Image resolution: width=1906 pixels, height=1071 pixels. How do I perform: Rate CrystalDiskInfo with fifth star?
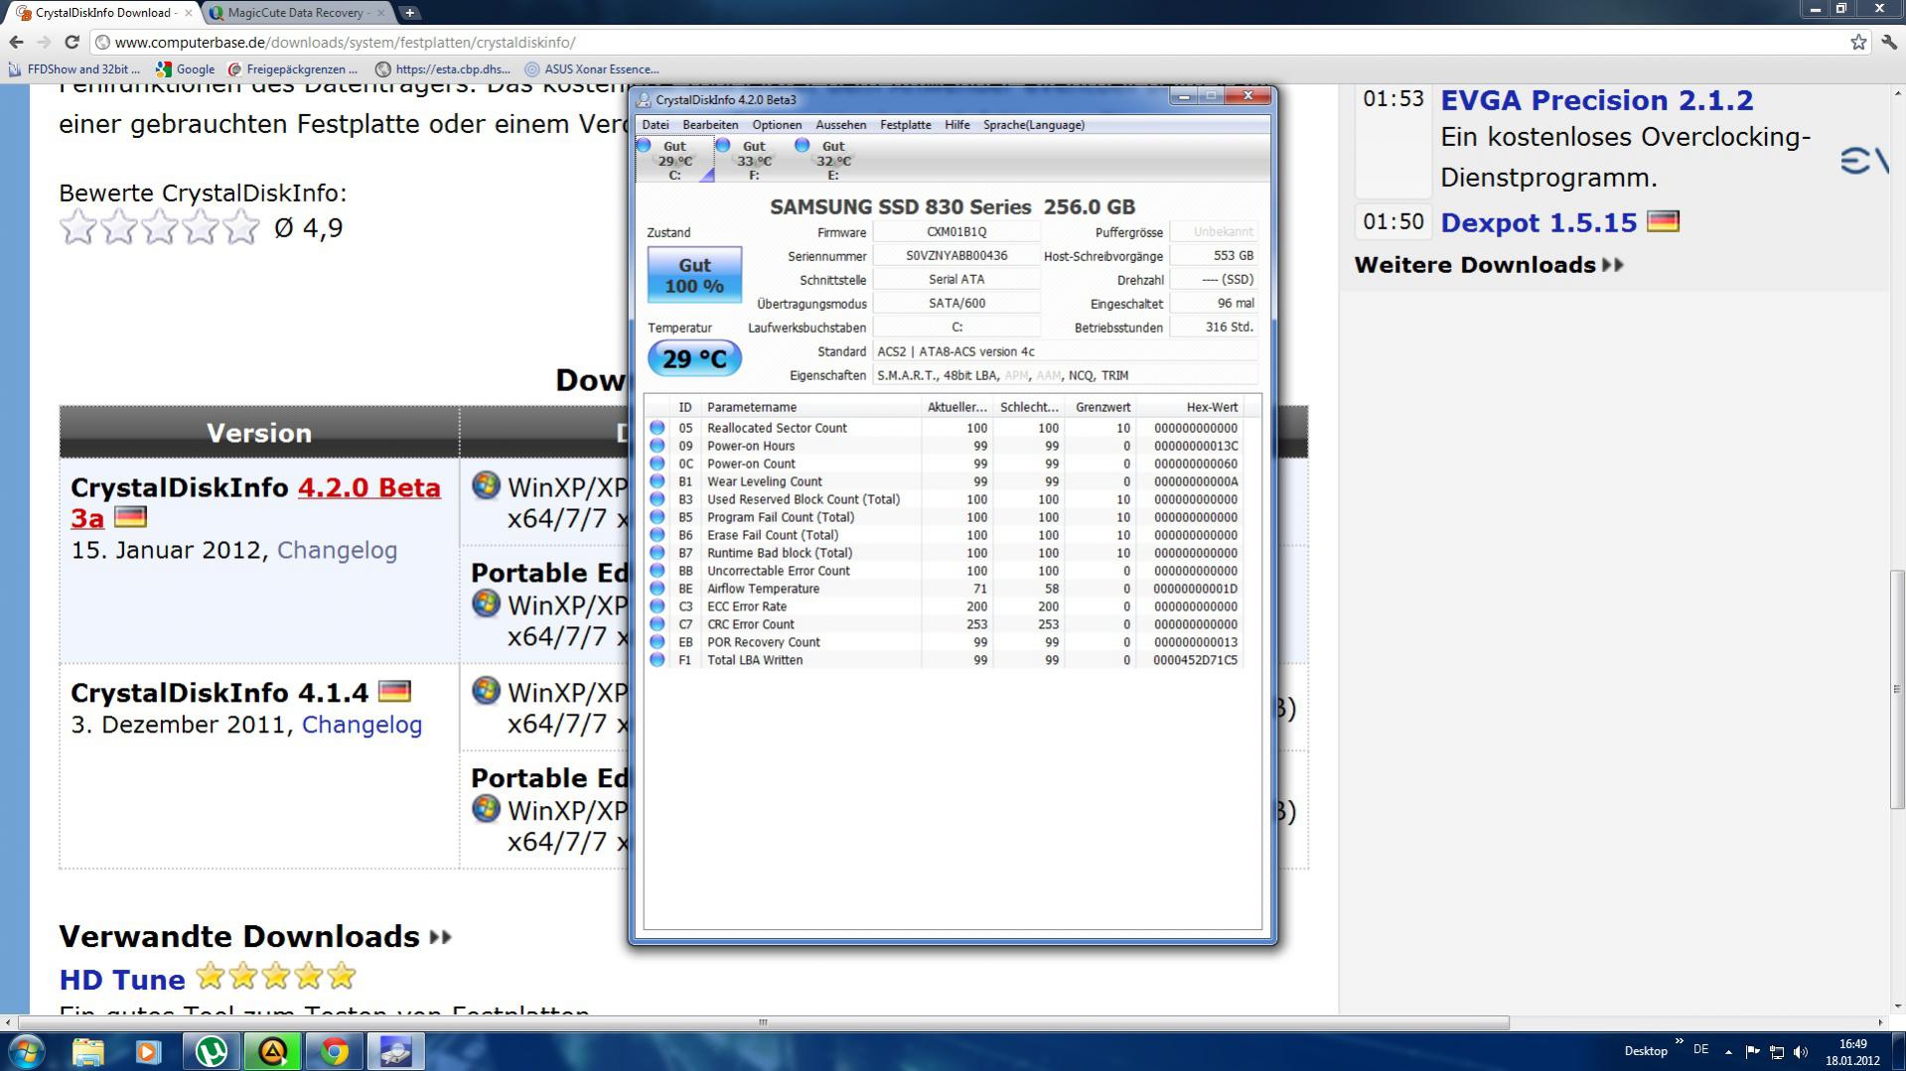pyautogui.click(x=241, y=228)
